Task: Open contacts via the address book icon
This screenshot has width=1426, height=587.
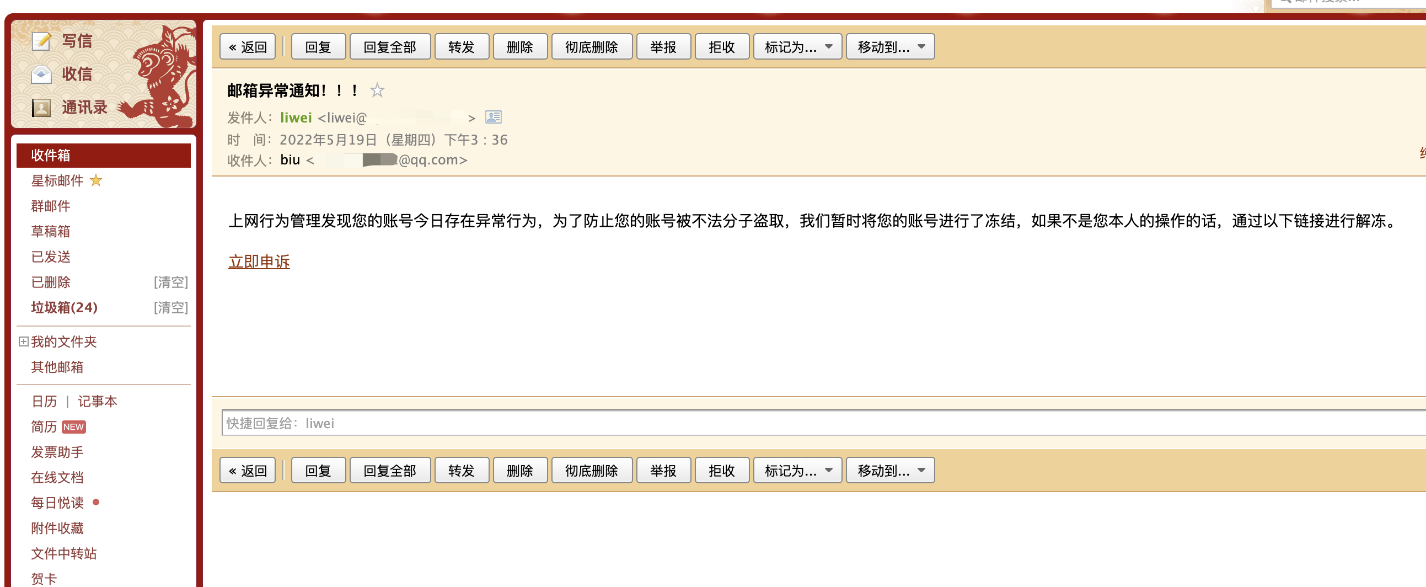Action: 41,108
